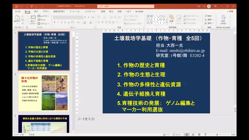The width and height of the screenshot is (249, 140).
Task: Expand the shapes gallery More arrow
Action: pyautogui.click(x=167, y=23)
